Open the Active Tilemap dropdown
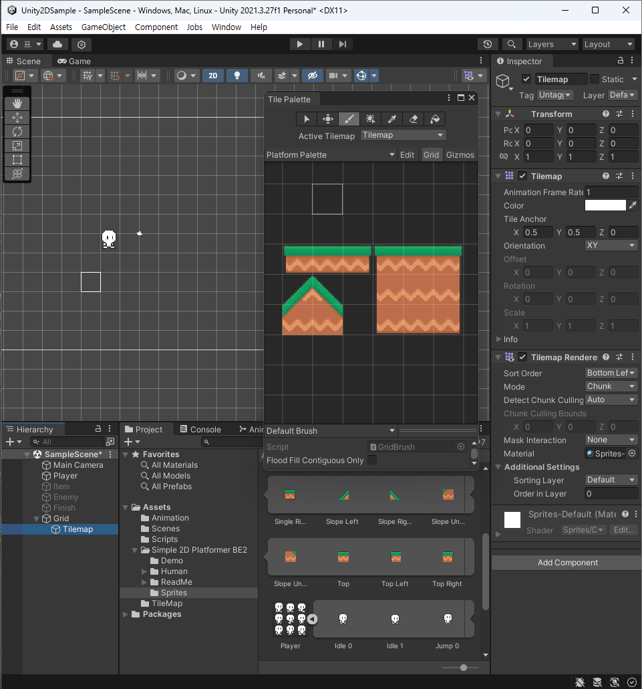Image resolution: width=642 pixels, height=689 pixels. (403, 136)
